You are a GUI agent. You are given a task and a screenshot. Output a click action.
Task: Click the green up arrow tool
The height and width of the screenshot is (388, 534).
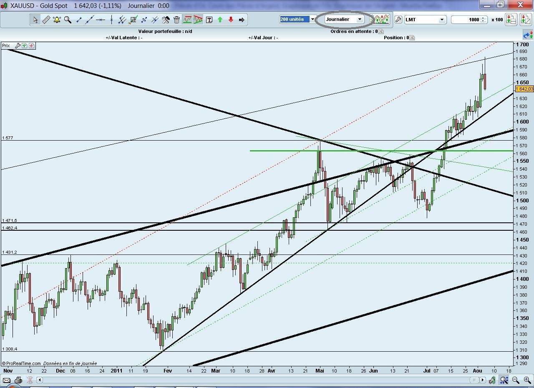220,20
